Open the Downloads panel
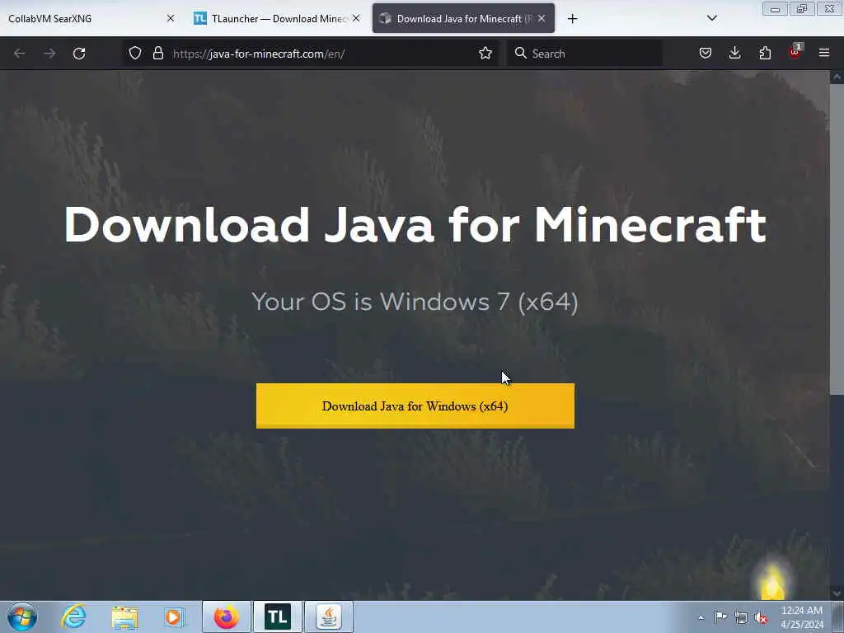Screen dimensions: 844x633 click(734, 54)
